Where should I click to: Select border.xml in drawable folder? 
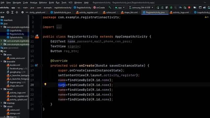[15, 65]
